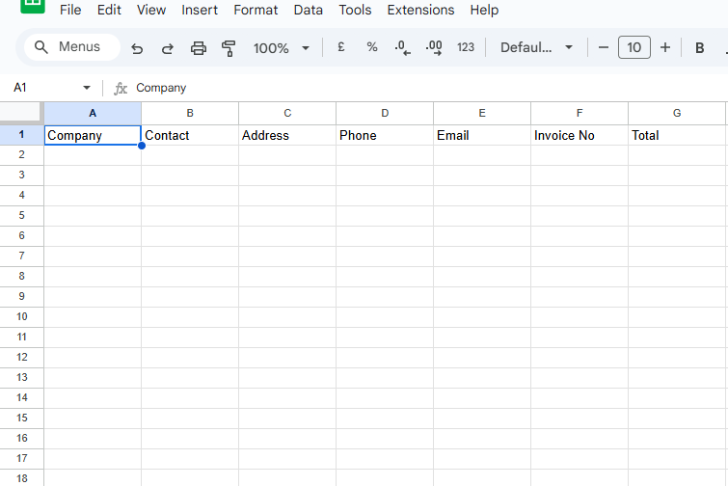The width and height of the screenshot is (728, 486).
Task: Click the Redo arrow icon
Action: point(167,48)
